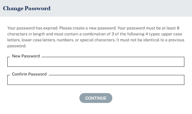Click the right end of New Password field
This screenshot has height=114, width=192.
coord(180,62)
